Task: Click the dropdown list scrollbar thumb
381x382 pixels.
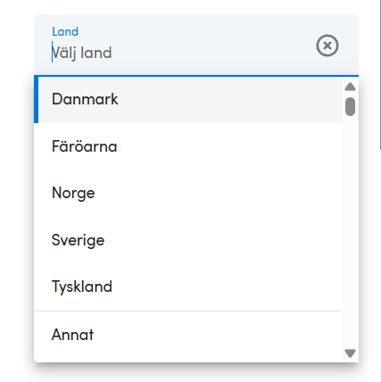Action: pos(350,106)
